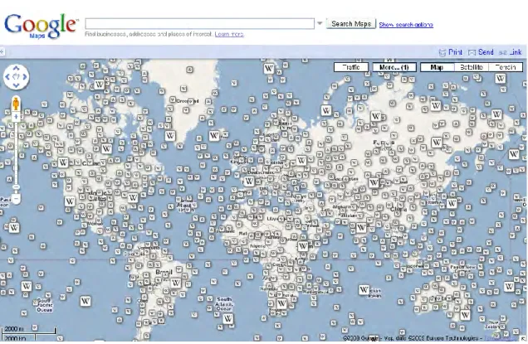This screenshot has width=528, height=344.
Task: Collapse the side panel with the top-left arrow
Action: [2, 52]
